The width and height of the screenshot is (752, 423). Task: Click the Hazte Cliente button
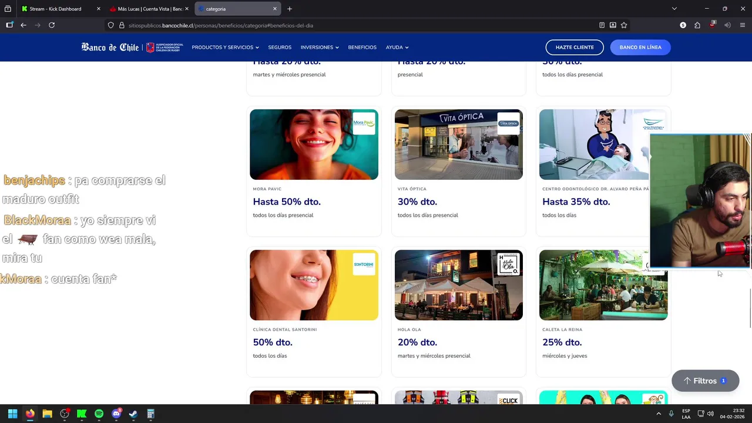tap(575, 47)
